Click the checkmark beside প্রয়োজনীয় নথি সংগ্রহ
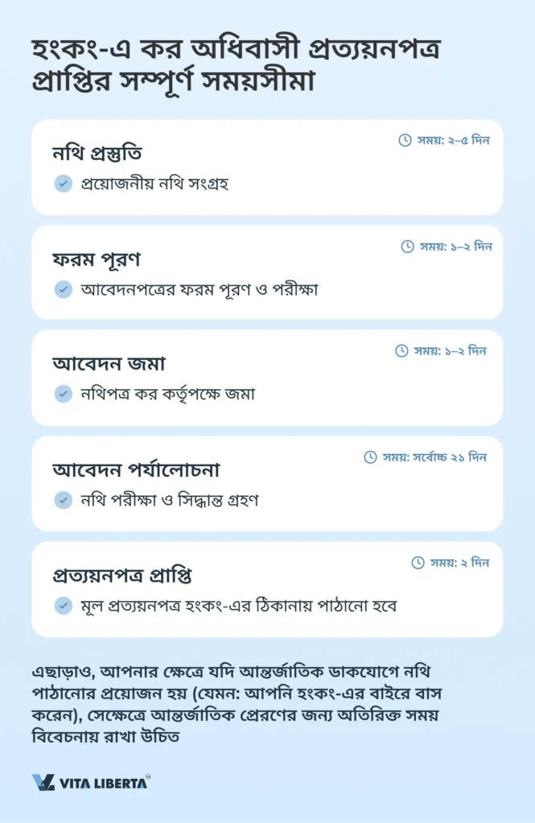The height and width of the screenshot is (823, 535). (x=63, y=184)
